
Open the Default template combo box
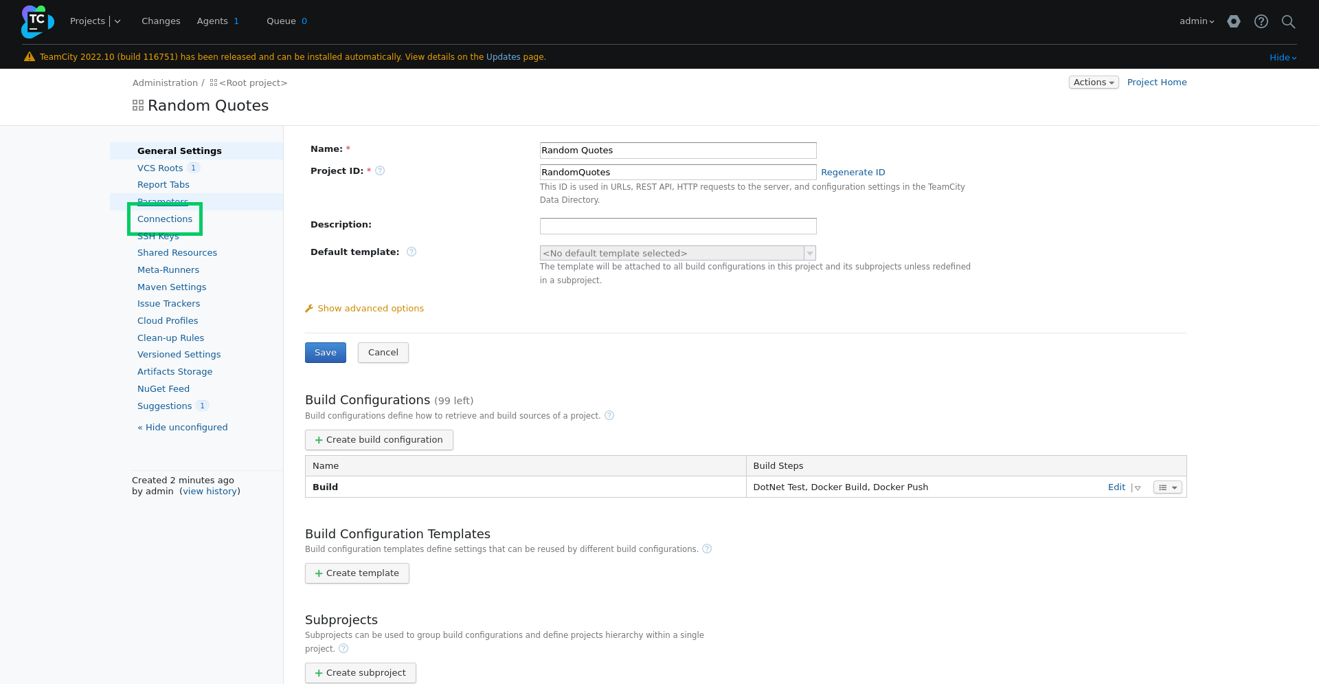tap(678, 254)
